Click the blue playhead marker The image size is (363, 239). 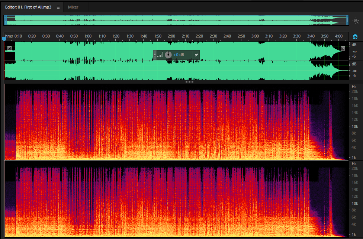pos(4,39)
